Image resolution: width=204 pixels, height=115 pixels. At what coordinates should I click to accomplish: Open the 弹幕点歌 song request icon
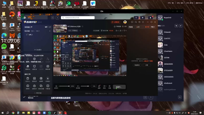[x=48, y=66]
